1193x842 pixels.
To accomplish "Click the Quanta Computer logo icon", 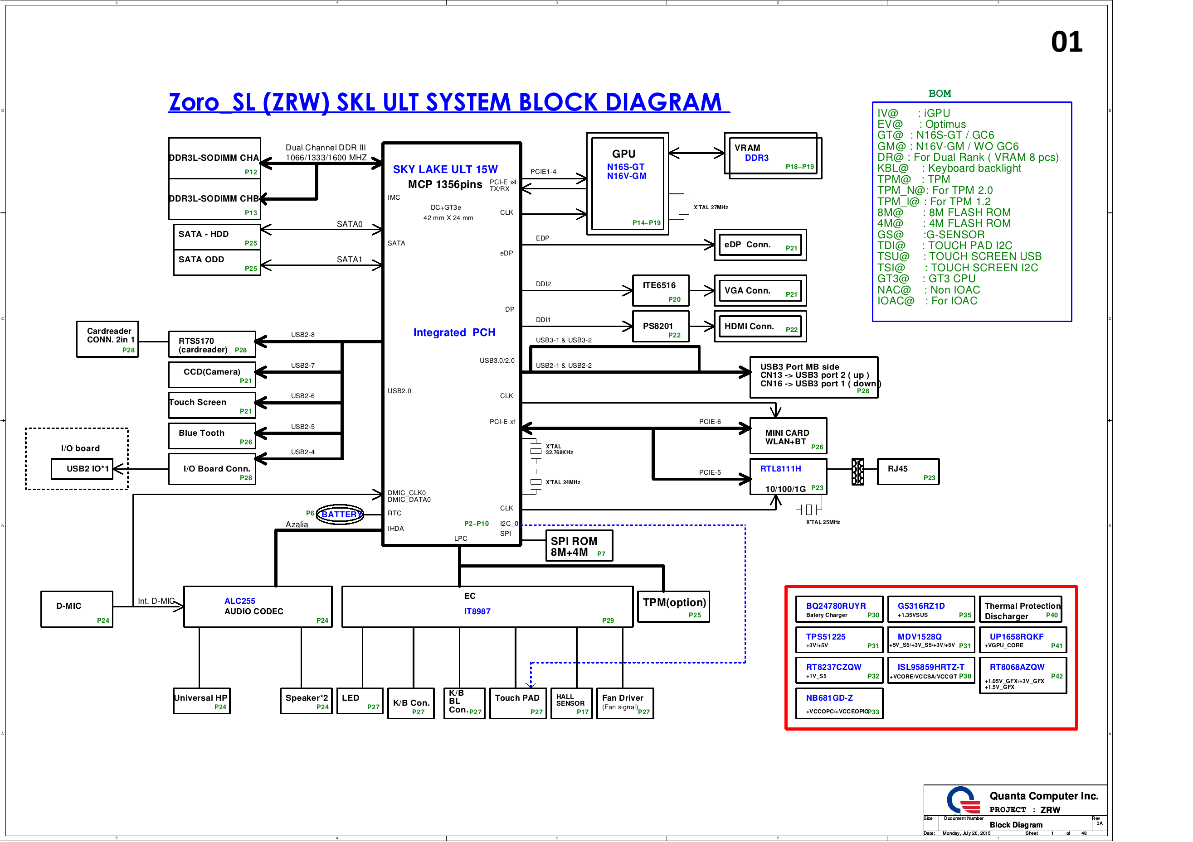I will coord(963,800).
